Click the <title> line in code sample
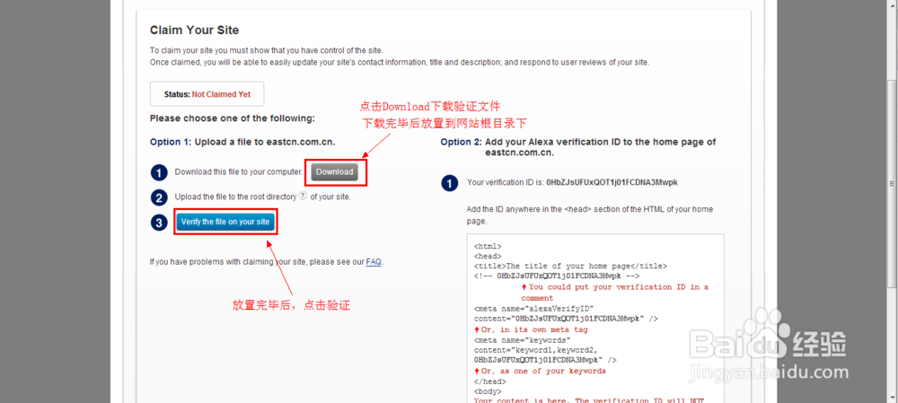This screenshot has width=898, height=403. (x=570, y=267)
